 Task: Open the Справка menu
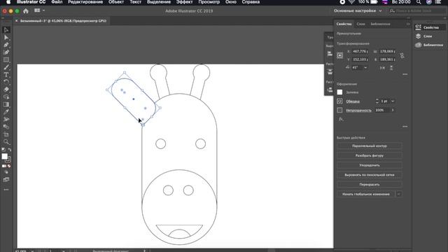[x=251, y=2]
